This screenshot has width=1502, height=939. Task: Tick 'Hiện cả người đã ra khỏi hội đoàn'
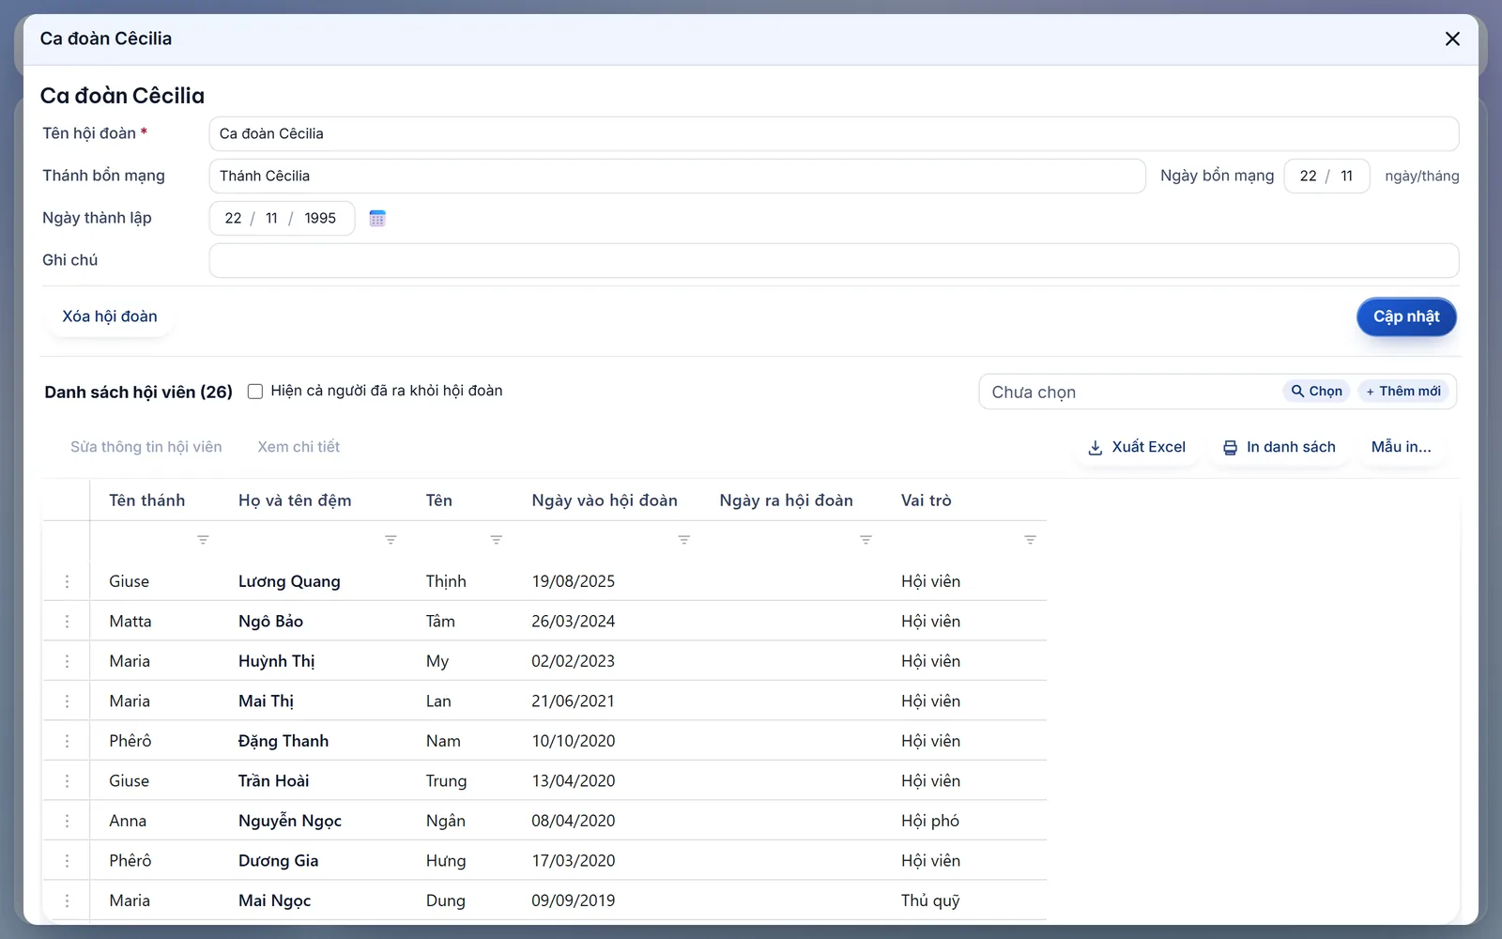click(255, 392)
